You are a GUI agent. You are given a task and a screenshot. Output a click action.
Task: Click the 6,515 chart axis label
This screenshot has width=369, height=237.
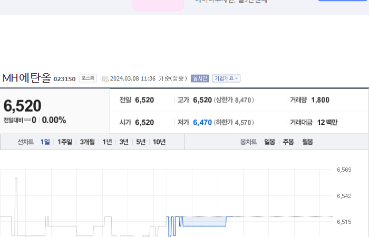[x=344, y=222]
